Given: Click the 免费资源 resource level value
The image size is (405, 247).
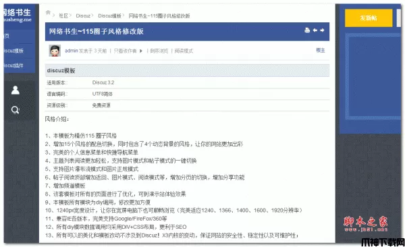Looking at the screenshot, I should click(x=101, y=105).
